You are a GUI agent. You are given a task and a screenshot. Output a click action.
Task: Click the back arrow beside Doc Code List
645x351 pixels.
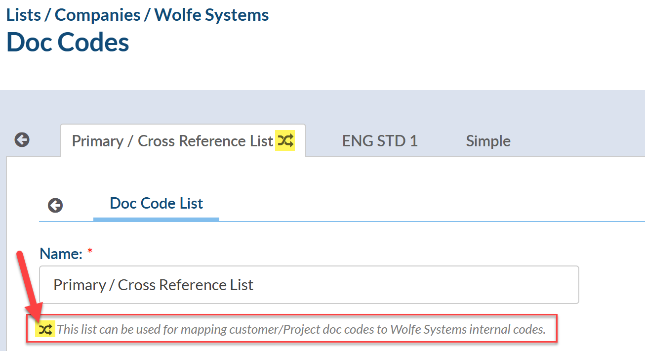[55, 205]
